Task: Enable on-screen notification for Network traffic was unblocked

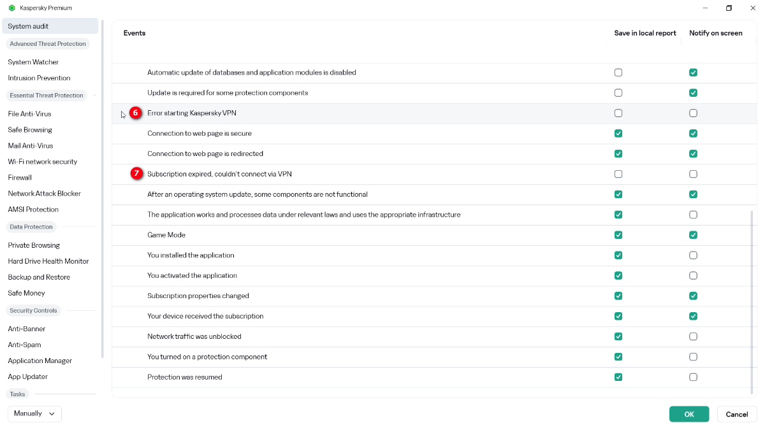Action: pyautogui.click(x=693, y=336)
